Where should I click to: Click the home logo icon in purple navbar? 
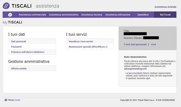(10, 15)
